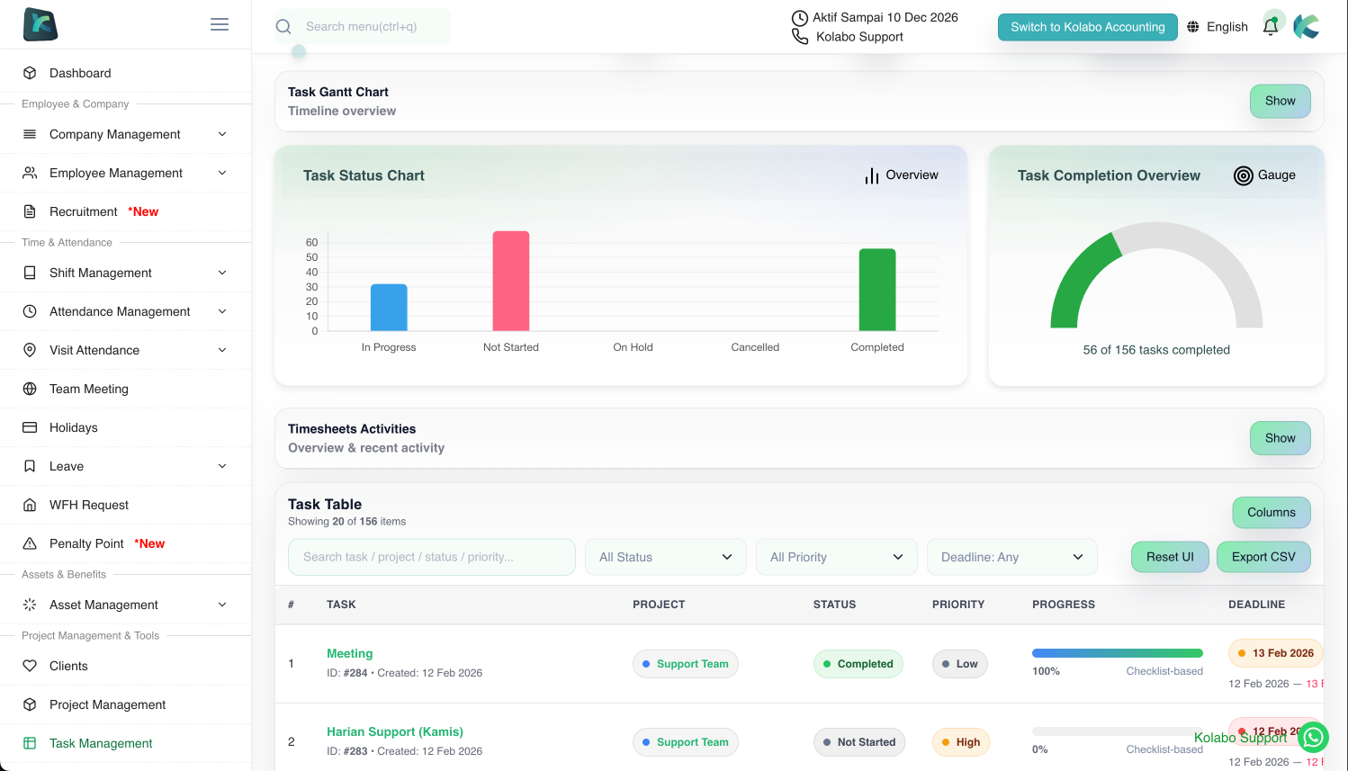This screenshot has width=1348, height=771.
Task: Go to Task Management in sidebar
Action: coord(101,743)
